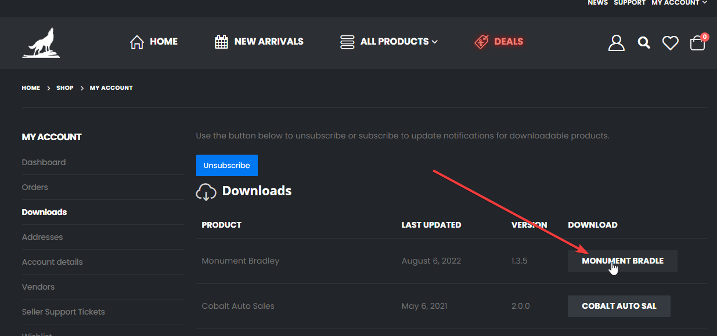This screenshot has width=717, height=336.
Task: Open the Support link in top bar
Action: 629,3
